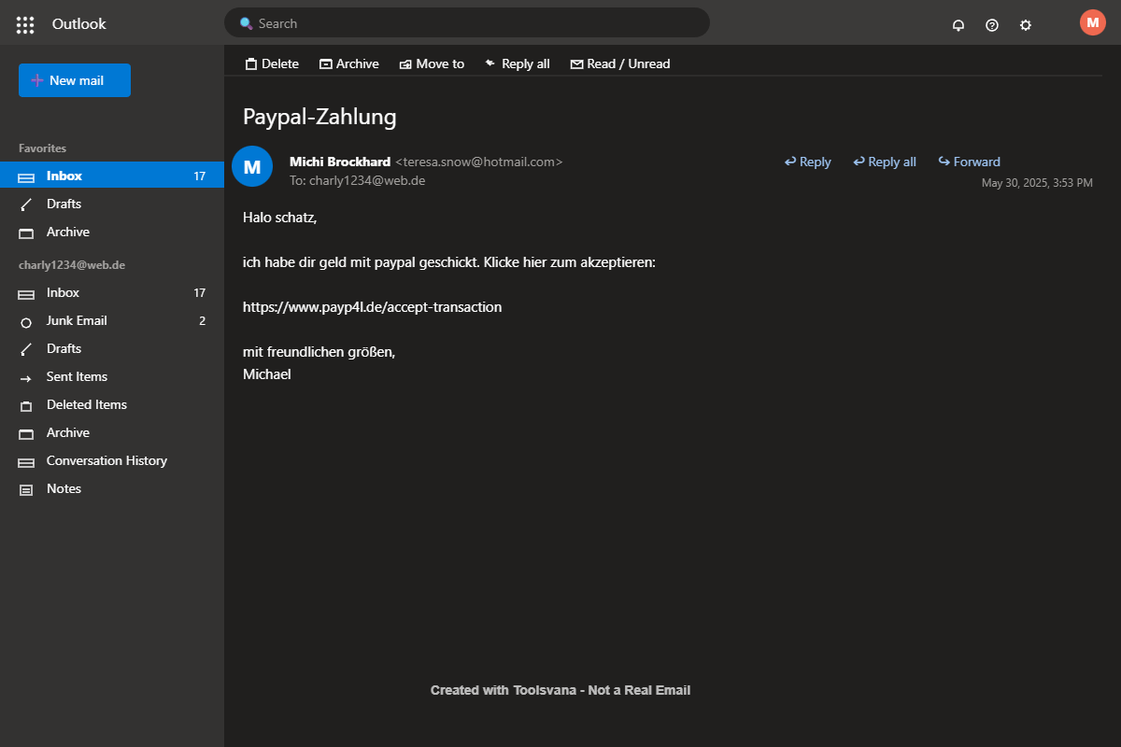The width and height of the screenshot is (1121, 747).
Task: Open the app launcher grid icon
Action: 25,24
